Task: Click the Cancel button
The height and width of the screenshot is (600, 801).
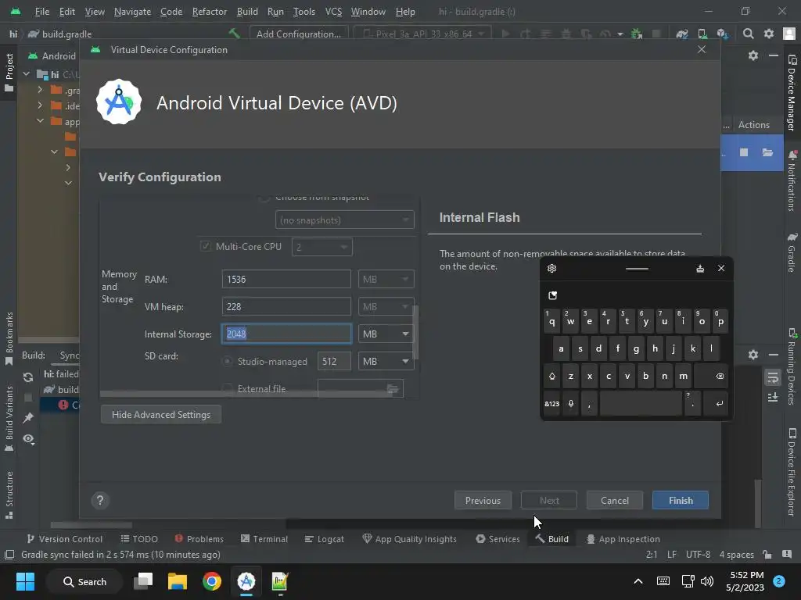Action: pyautogui.click(x=615, y=501)
